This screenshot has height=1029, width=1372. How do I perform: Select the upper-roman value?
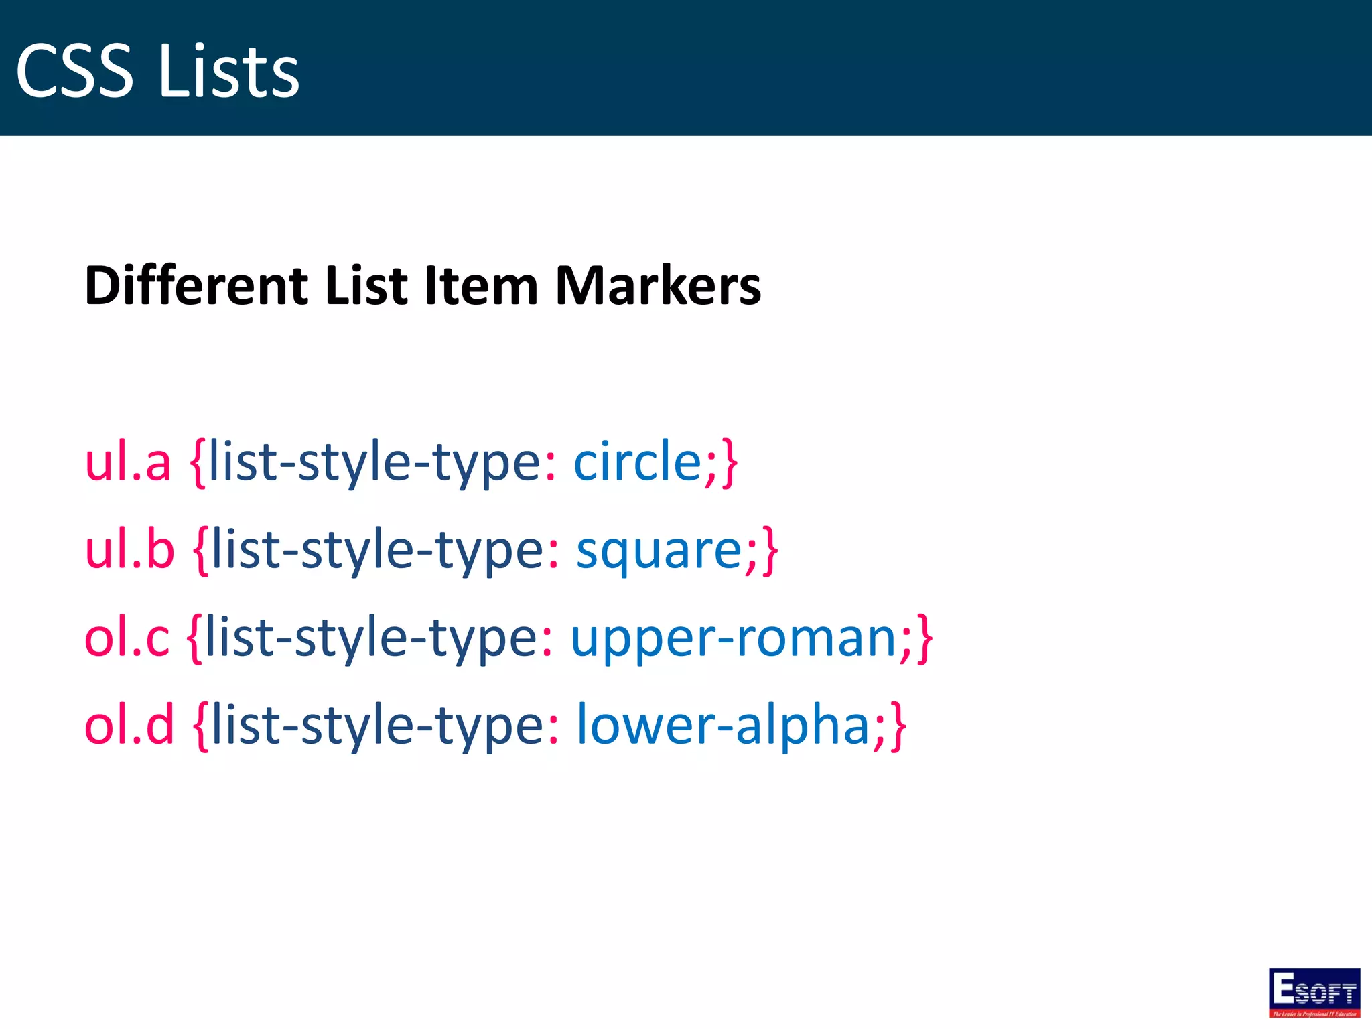pos(733,638)
